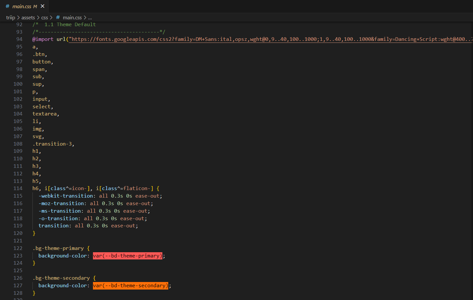Screen dimensions: 473x300
Task: Click the svg selector
Action: tap(37, 136)
